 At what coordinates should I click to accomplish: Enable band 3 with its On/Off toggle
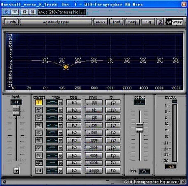[39, 118]
